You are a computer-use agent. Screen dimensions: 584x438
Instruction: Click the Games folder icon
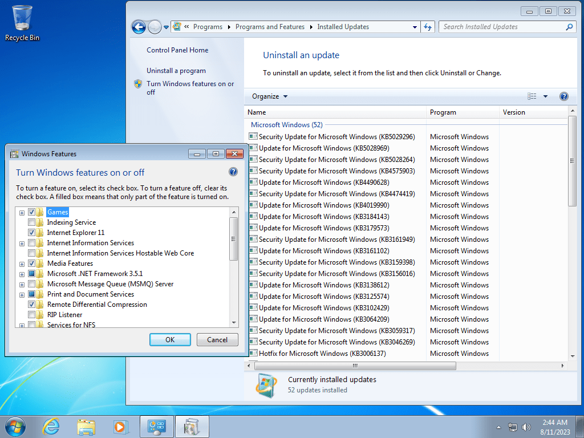[x=40, y=212]
